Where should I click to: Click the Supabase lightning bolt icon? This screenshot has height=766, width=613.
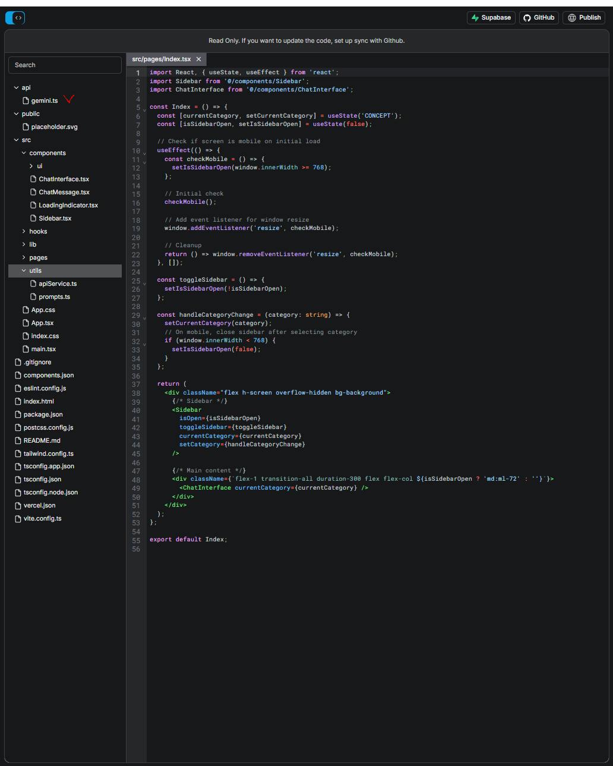click(475, 18)
